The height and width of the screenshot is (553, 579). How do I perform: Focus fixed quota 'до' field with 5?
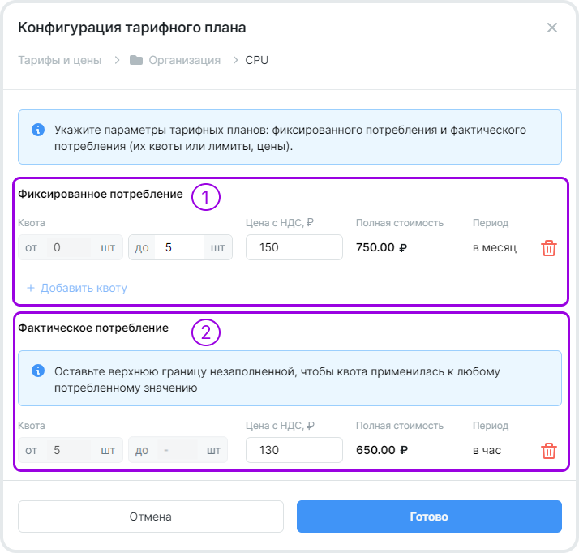point(178,247)
